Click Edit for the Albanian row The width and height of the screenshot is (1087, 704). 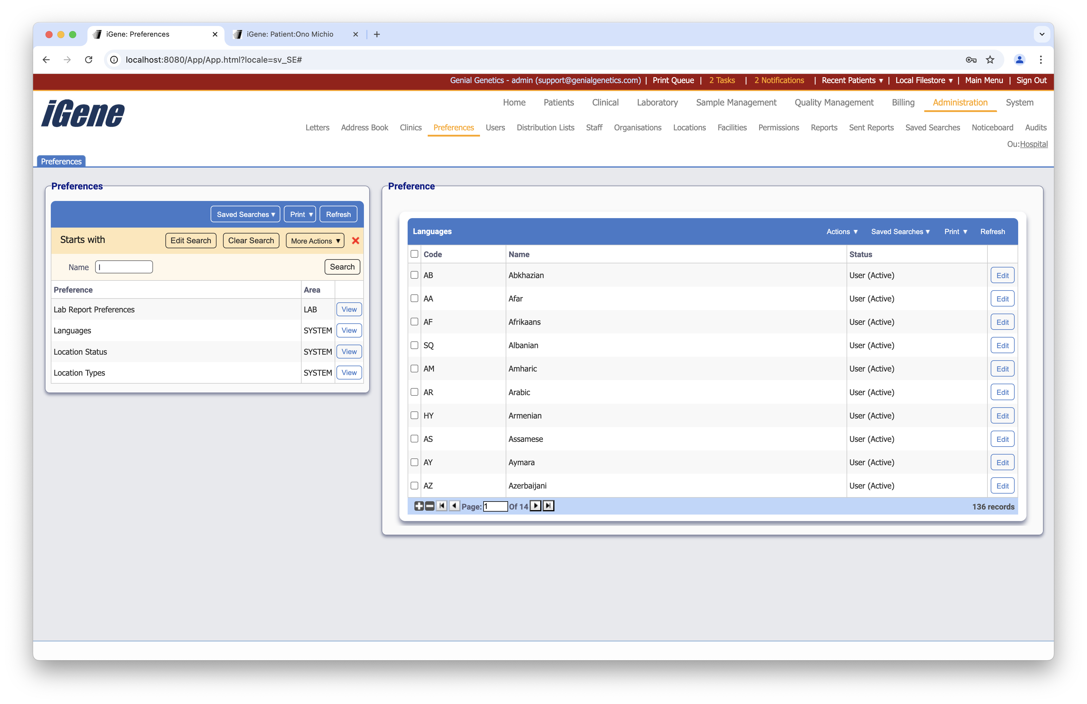pos(1002,345)
